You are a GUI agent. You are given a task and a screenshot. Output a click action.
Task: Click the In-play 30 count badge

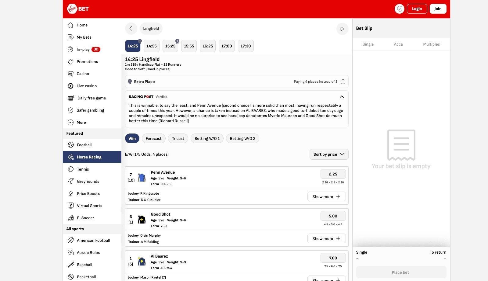tap(96, 49)
